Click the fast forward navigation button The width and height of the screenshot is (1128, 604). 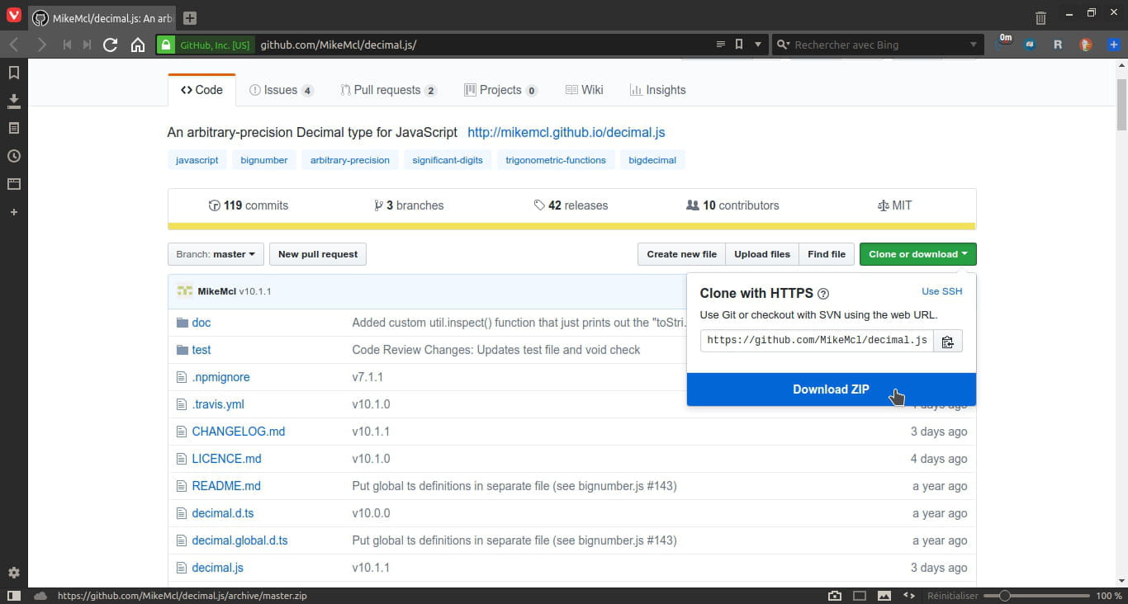87,45
